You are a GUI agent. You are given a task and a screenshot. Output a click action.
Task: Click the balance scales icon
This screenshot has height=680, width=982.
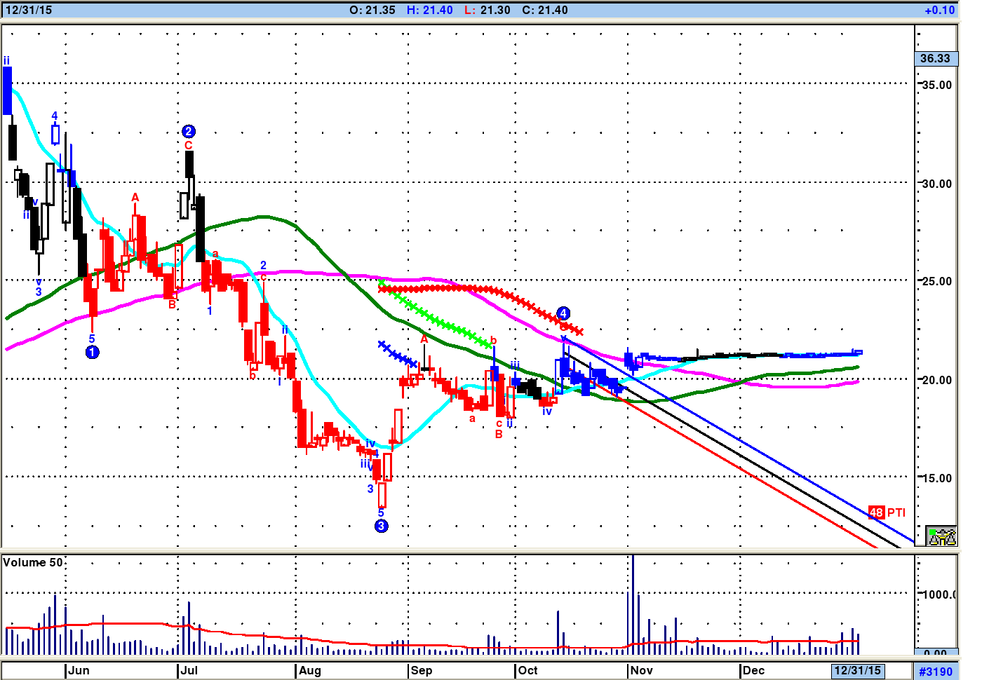[x=941, y=536]
